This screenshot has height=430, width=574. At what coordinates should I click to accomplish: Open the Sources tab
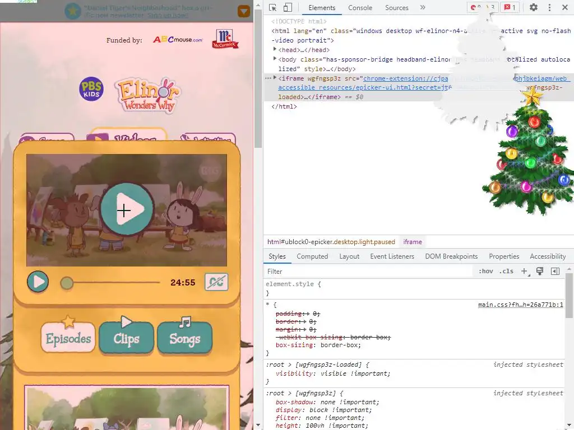pyautogui.click(x=396, y=8)
